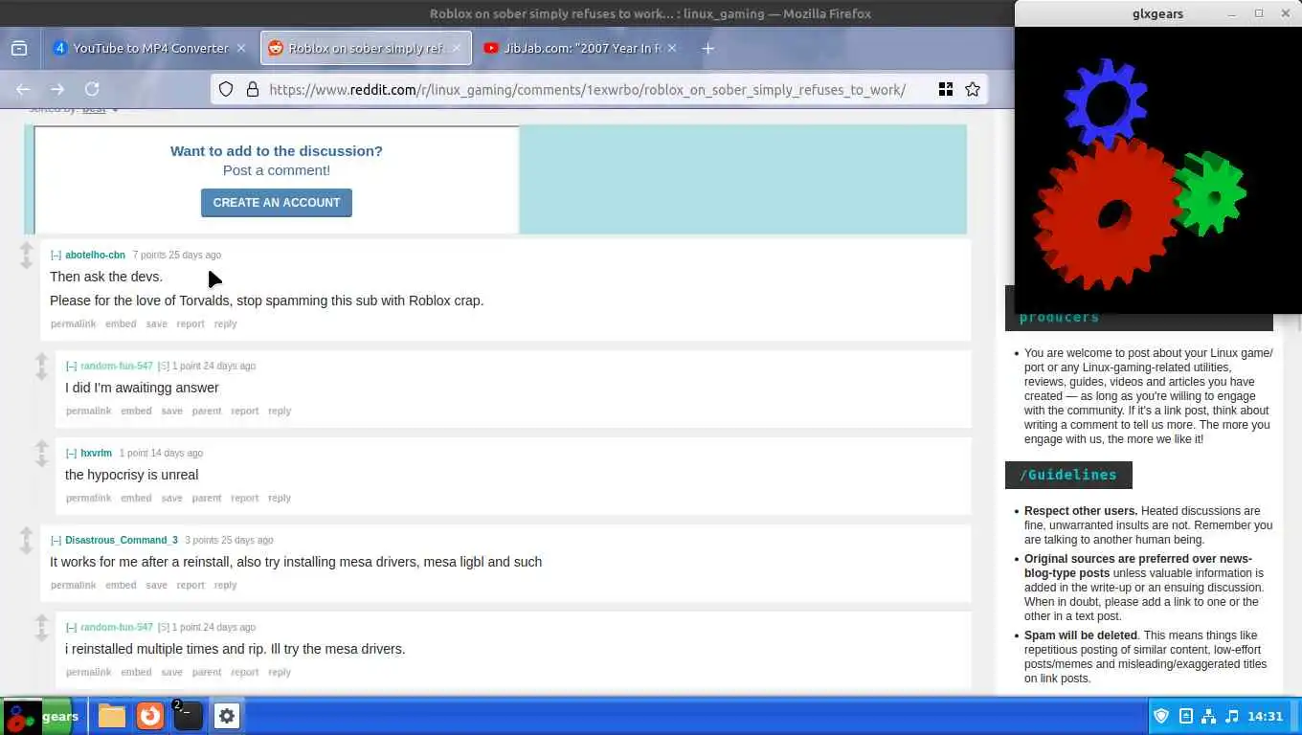
Task: Downvote abotelho-cbn's comment
Action: 27,262
